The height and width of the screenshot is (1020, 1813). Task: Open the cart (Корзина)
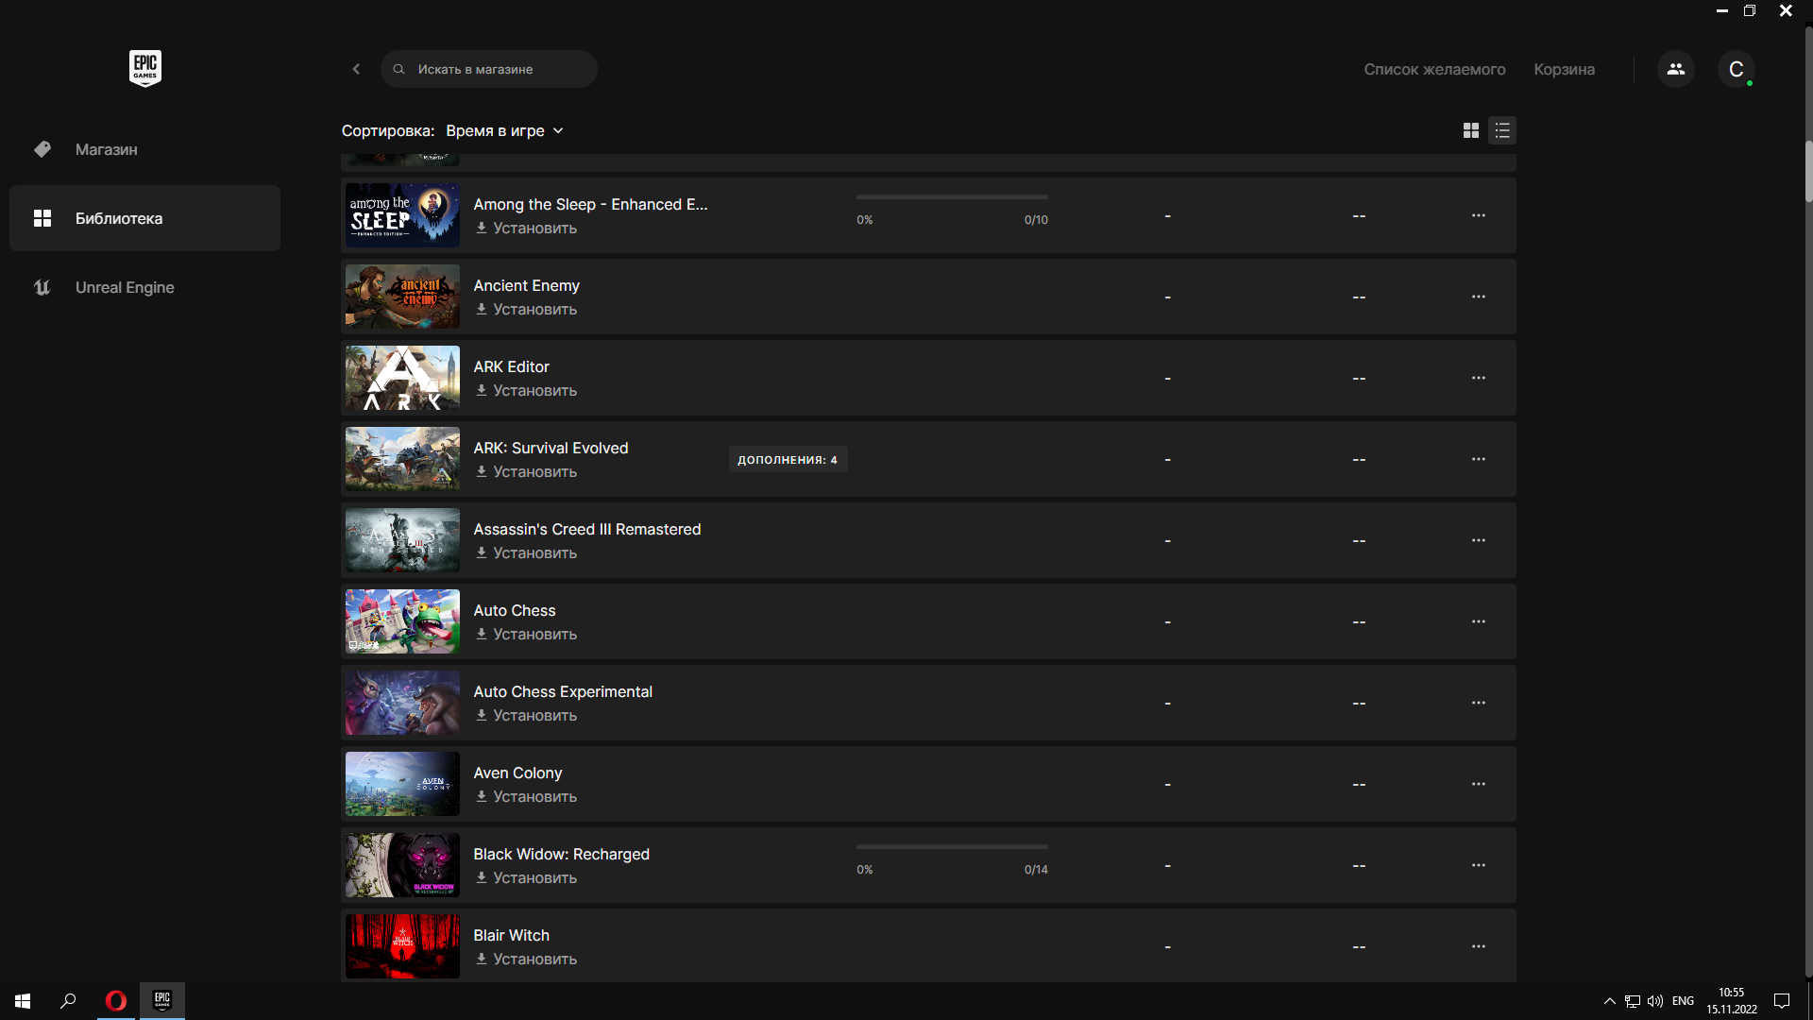tap(1564, 69)
